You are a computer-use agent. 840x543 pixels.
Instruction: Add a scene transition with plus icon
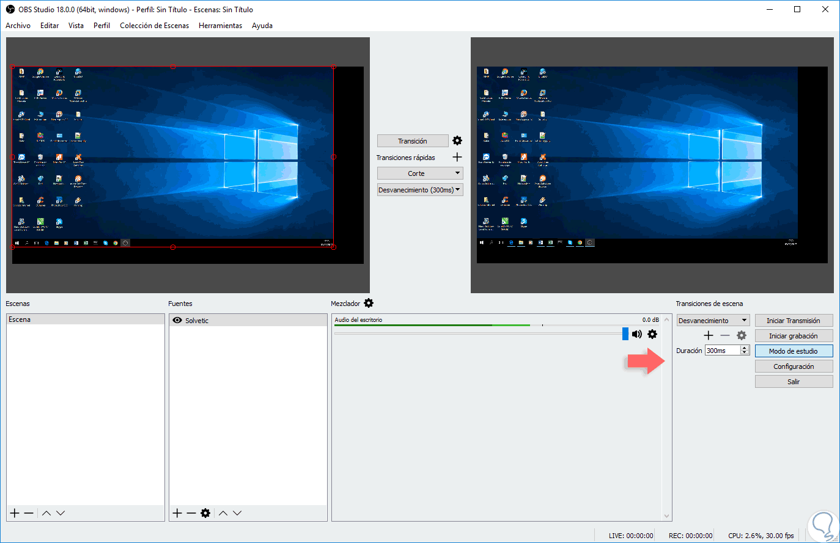point(709,335)
